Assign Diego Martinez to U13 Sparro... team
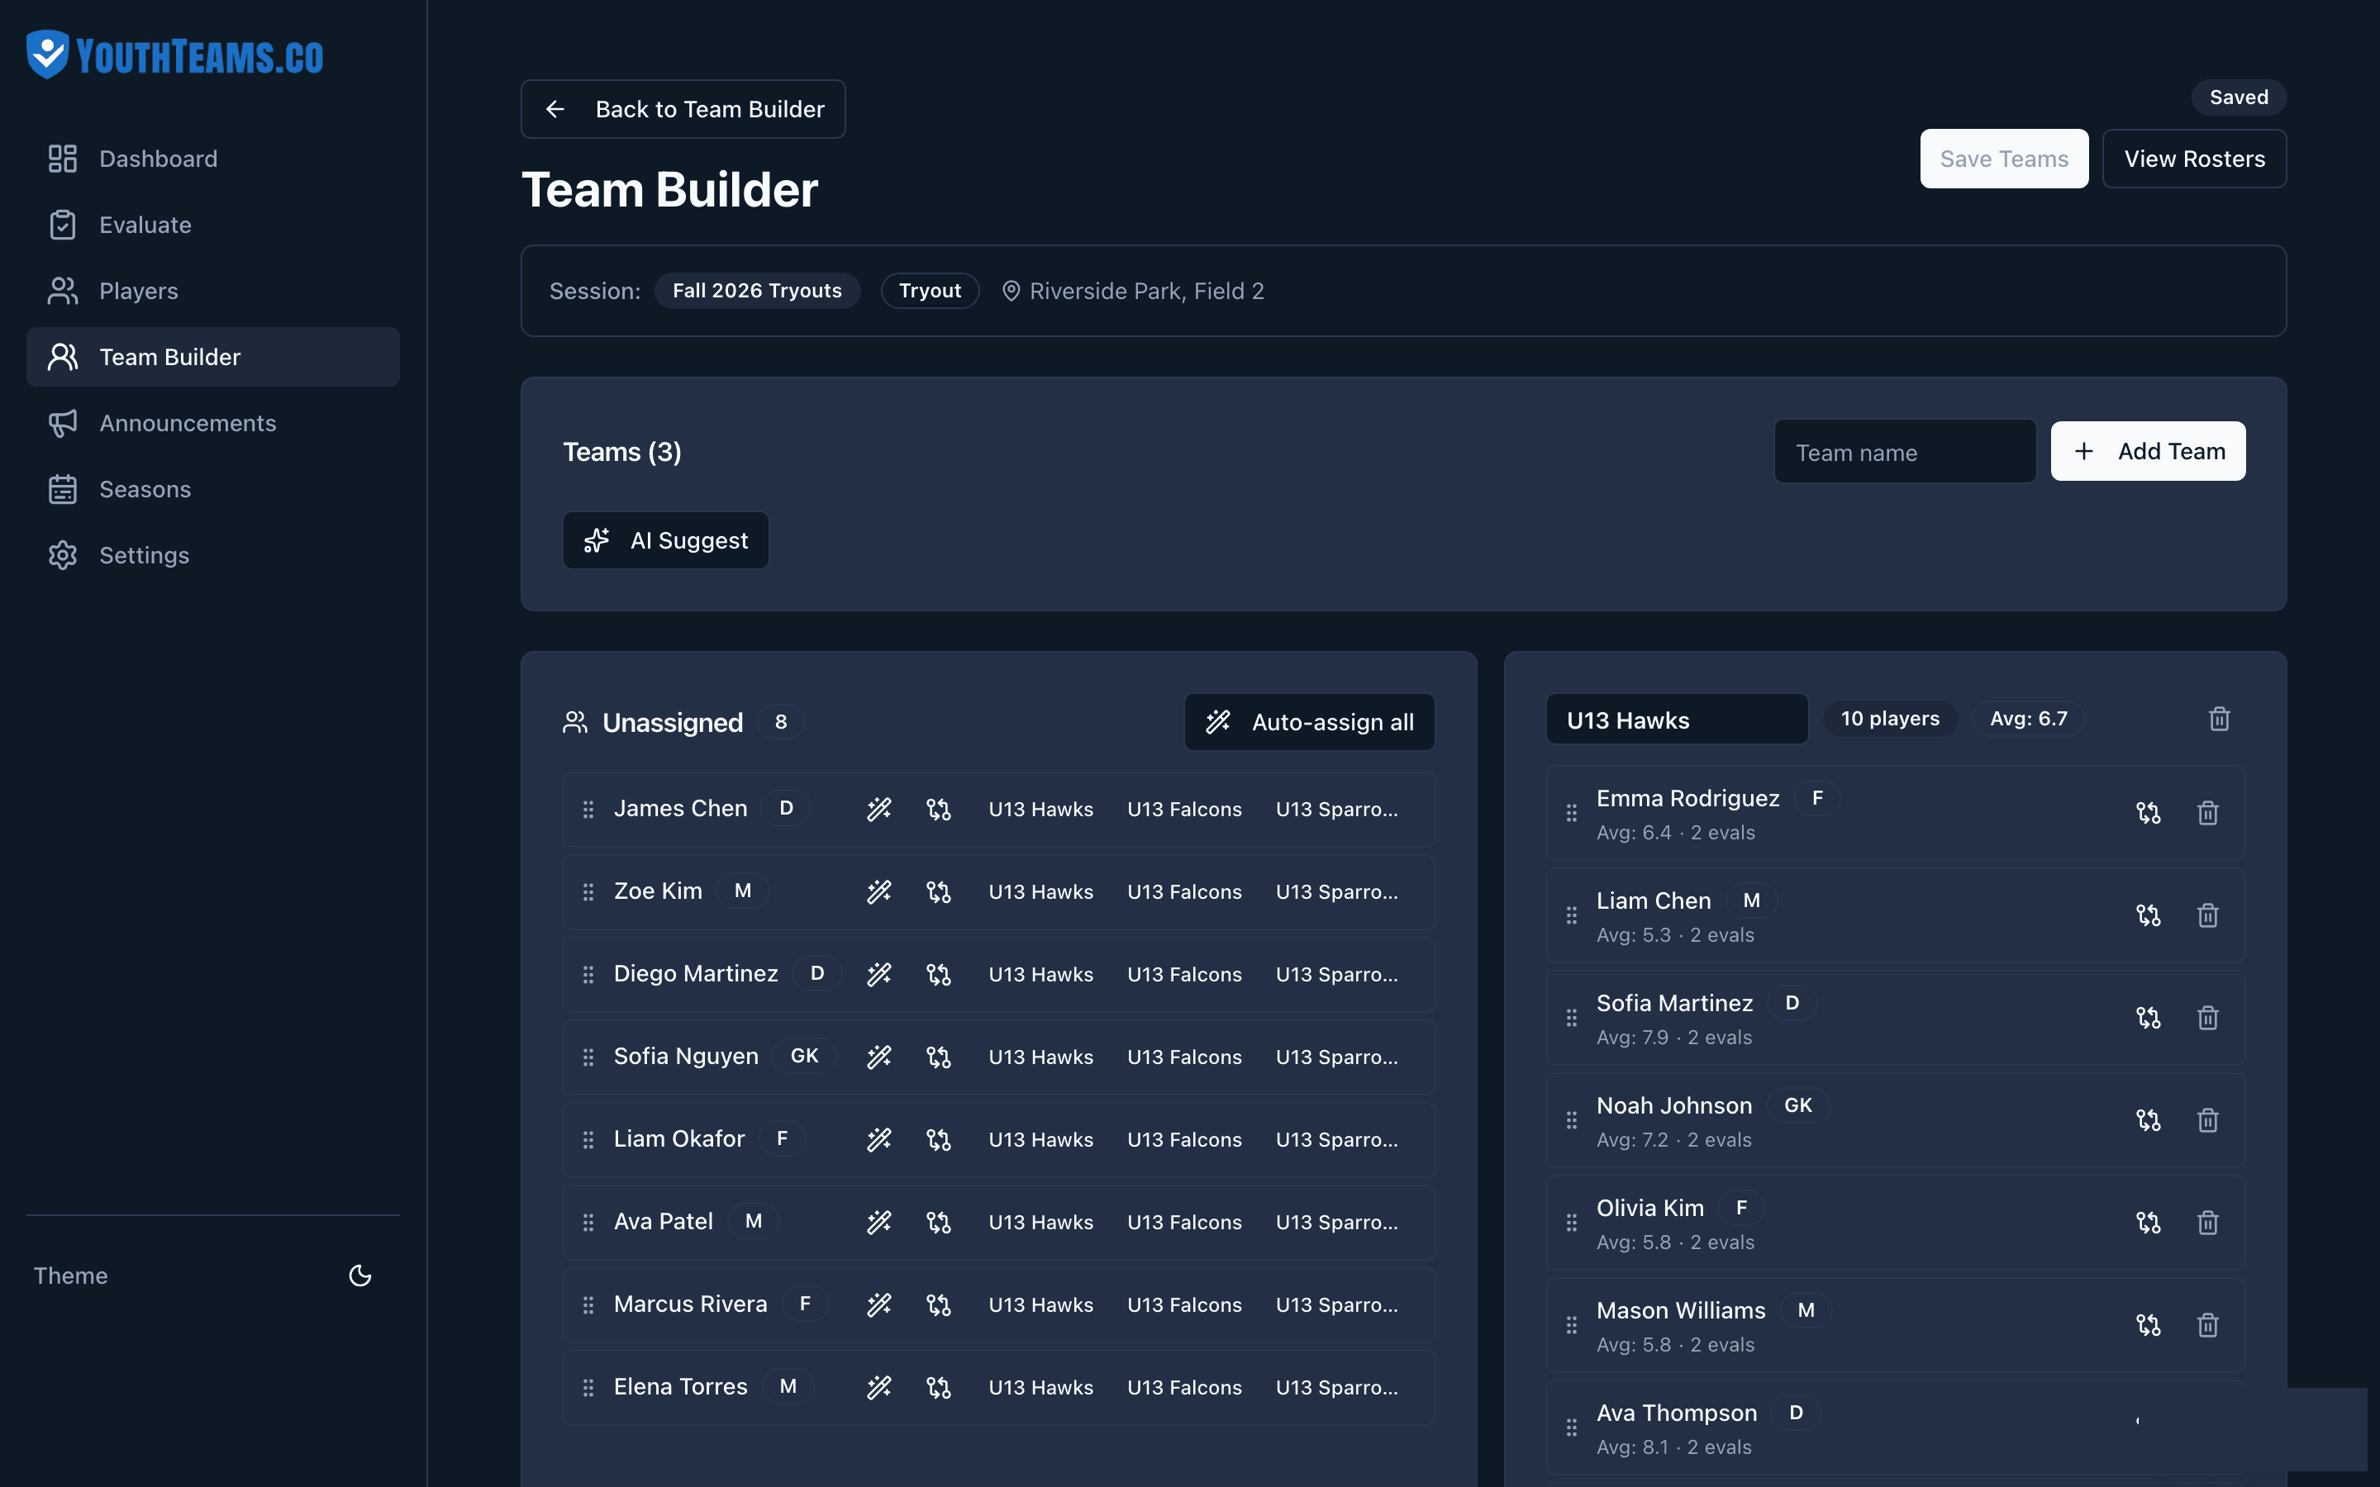 coord(1336,975)
